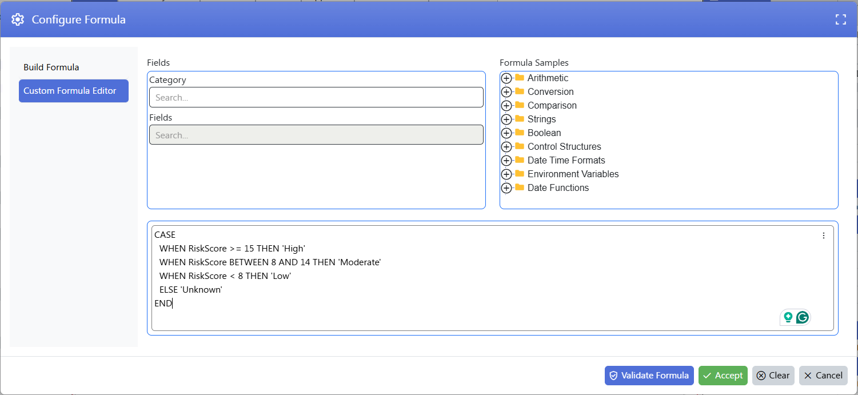This screenshot has height=395, width=858.
Task: Click the ELSE 'Unknown' line
Action: click(x=190, y=290)
